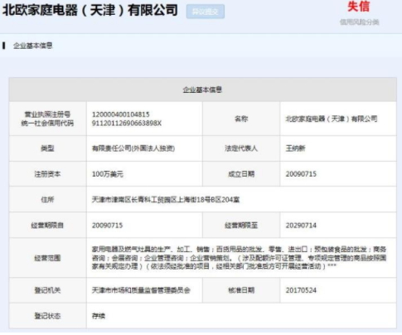
Task: Click the red 失信 credit status label
Action: click(359, 7)
